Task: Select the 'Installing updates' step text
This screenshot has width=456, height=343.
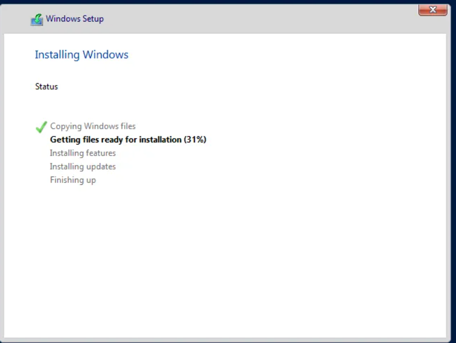Action: pyautogui.click(x=83, y=167)
